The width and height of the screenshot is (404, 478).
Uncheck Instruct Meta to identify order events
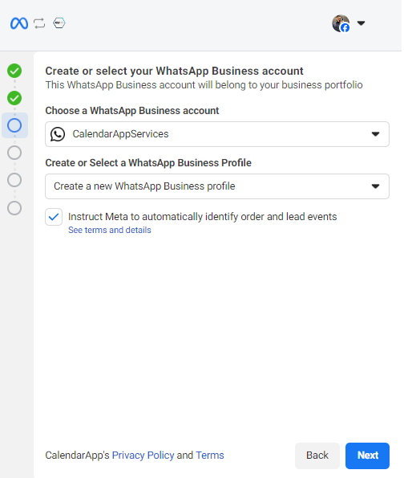(54, 217)
